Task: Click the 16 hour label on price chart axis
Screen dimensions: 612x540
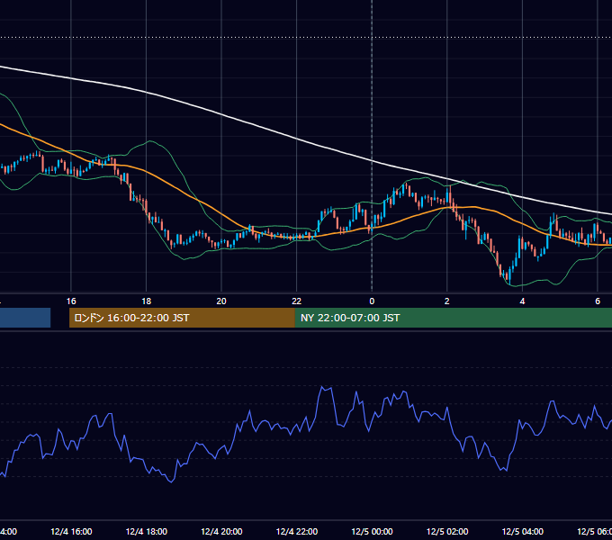Action: coord(71,301)
